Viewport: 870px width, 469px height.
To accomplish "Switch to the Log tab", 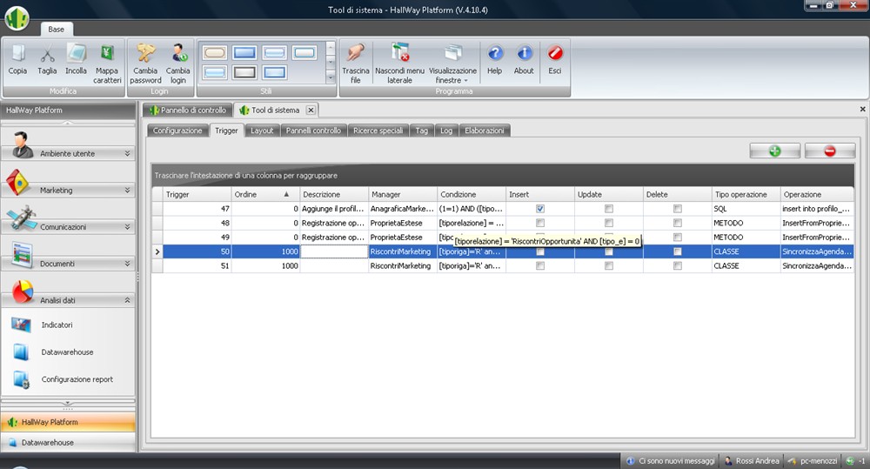I will click(x=446, y=131).
